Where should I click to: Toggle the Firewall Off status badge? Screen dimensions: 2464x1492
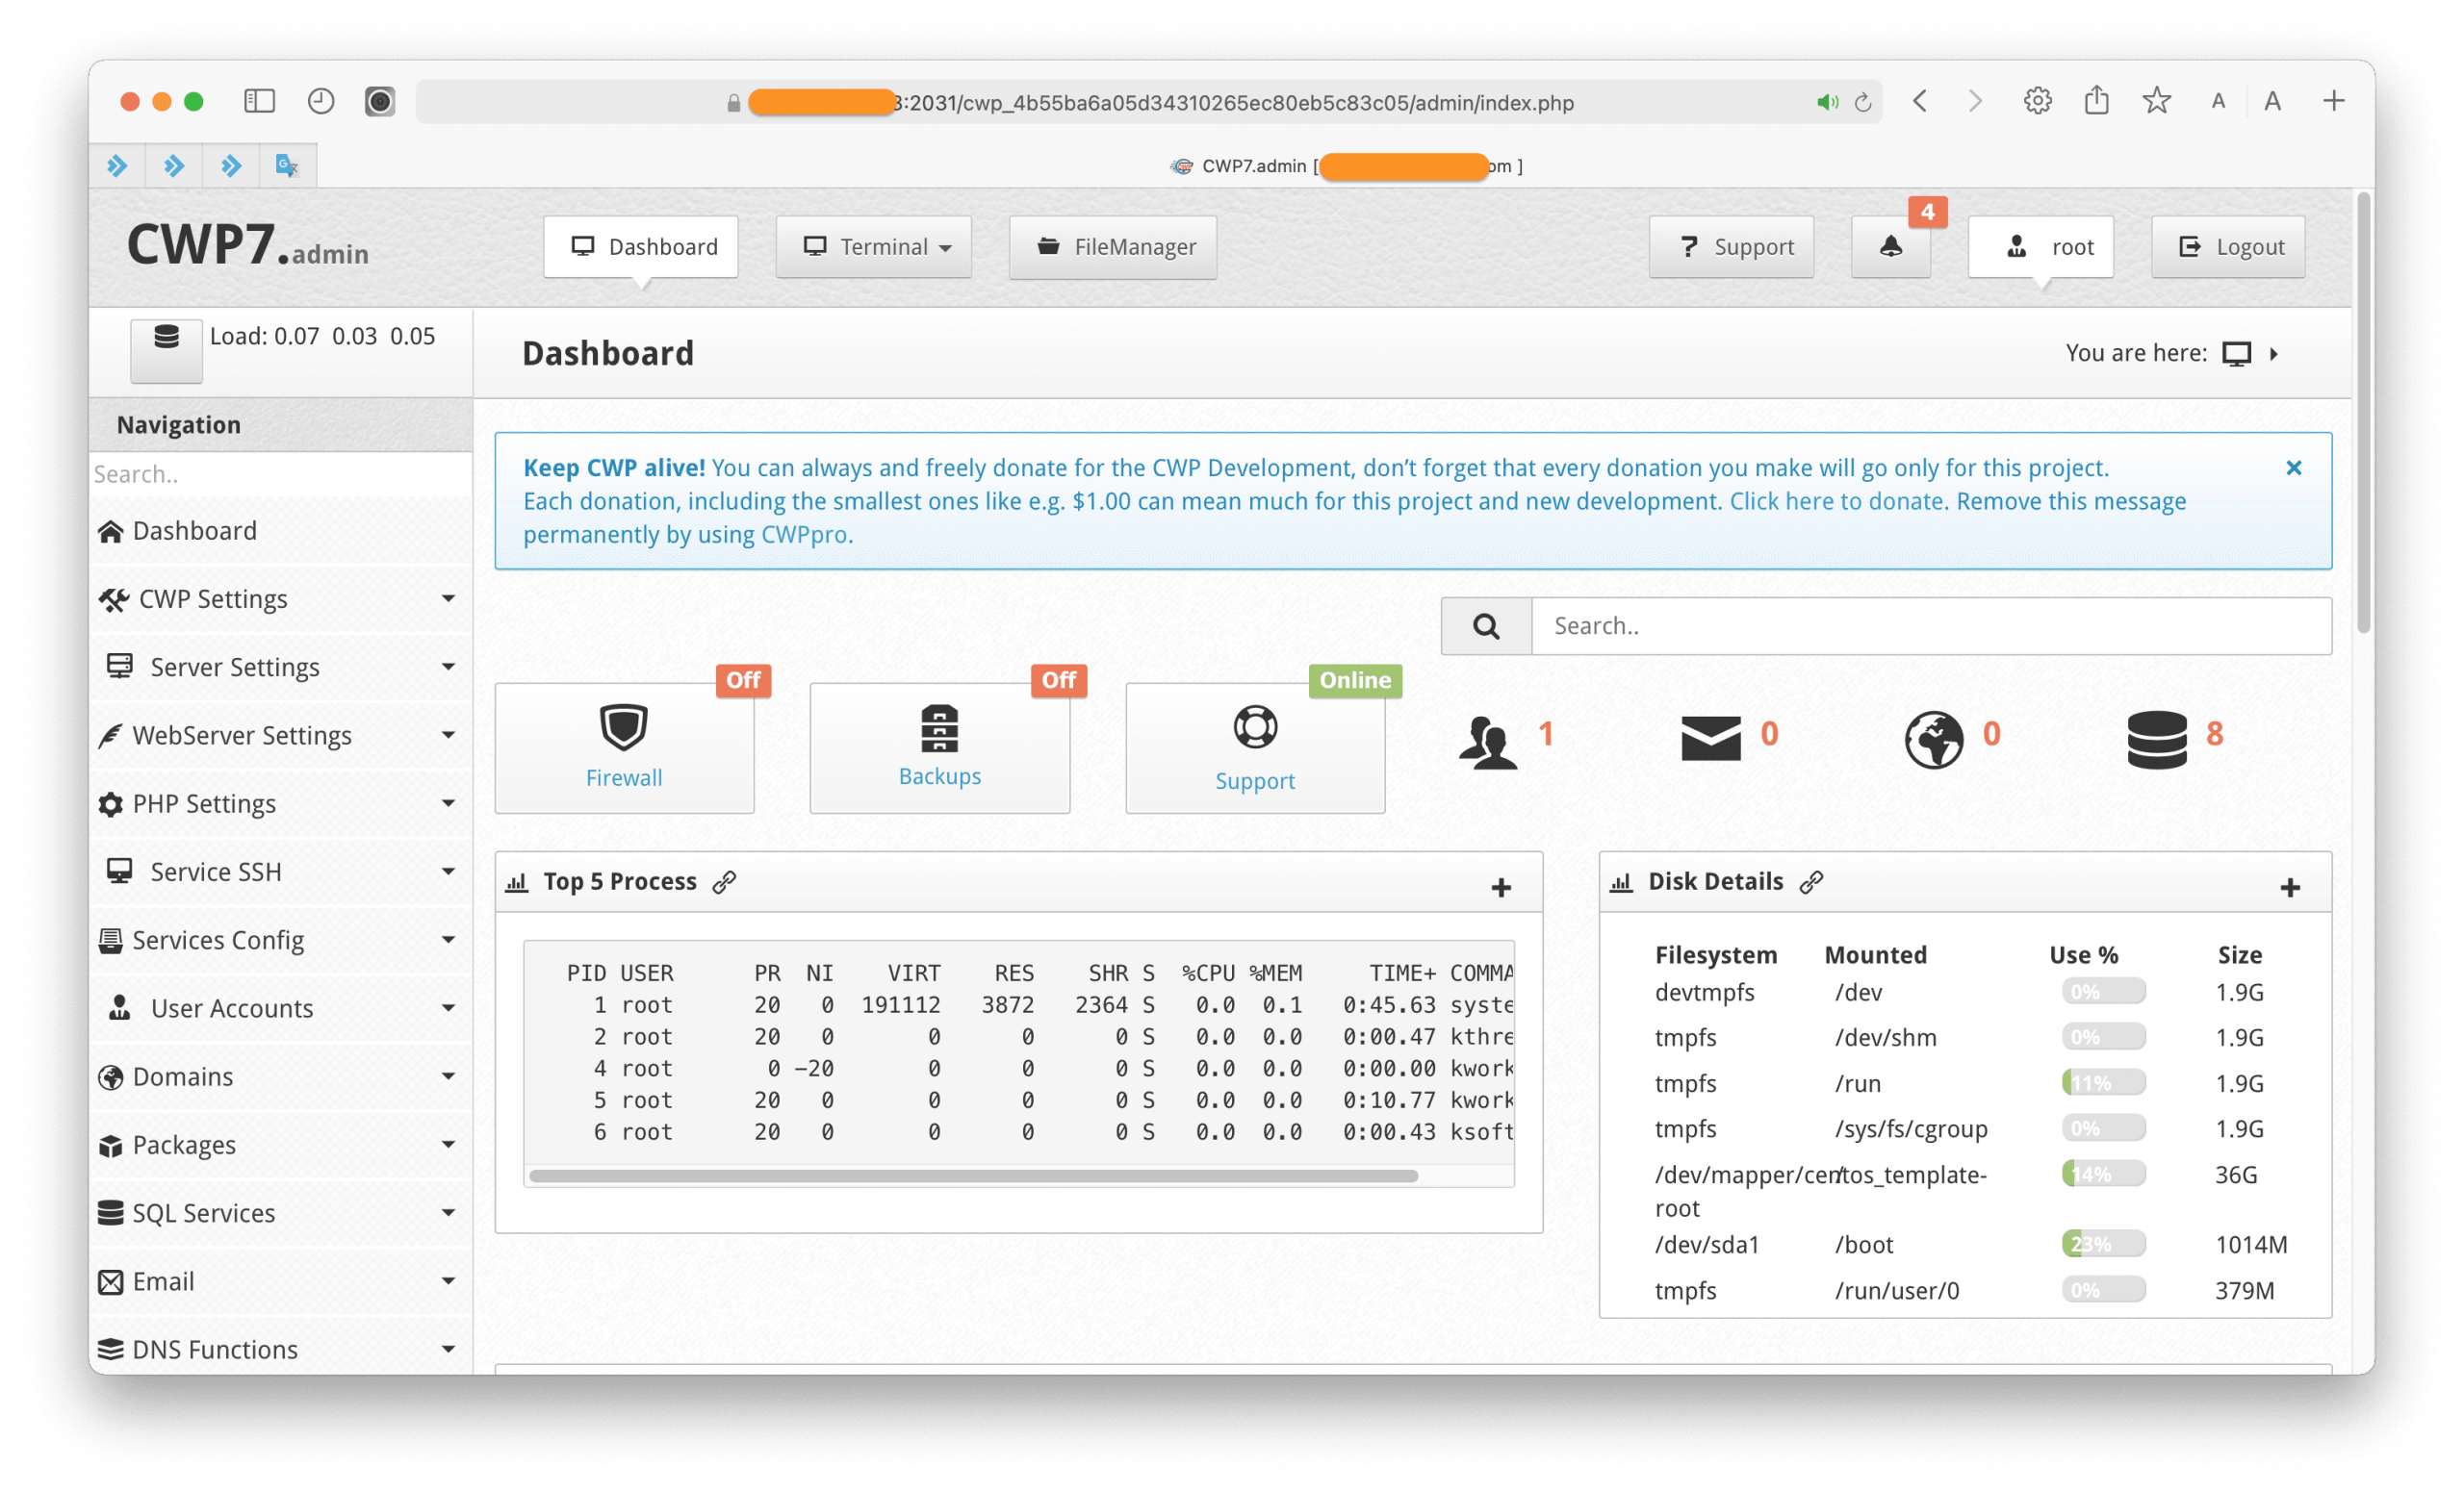coord(743,679)
